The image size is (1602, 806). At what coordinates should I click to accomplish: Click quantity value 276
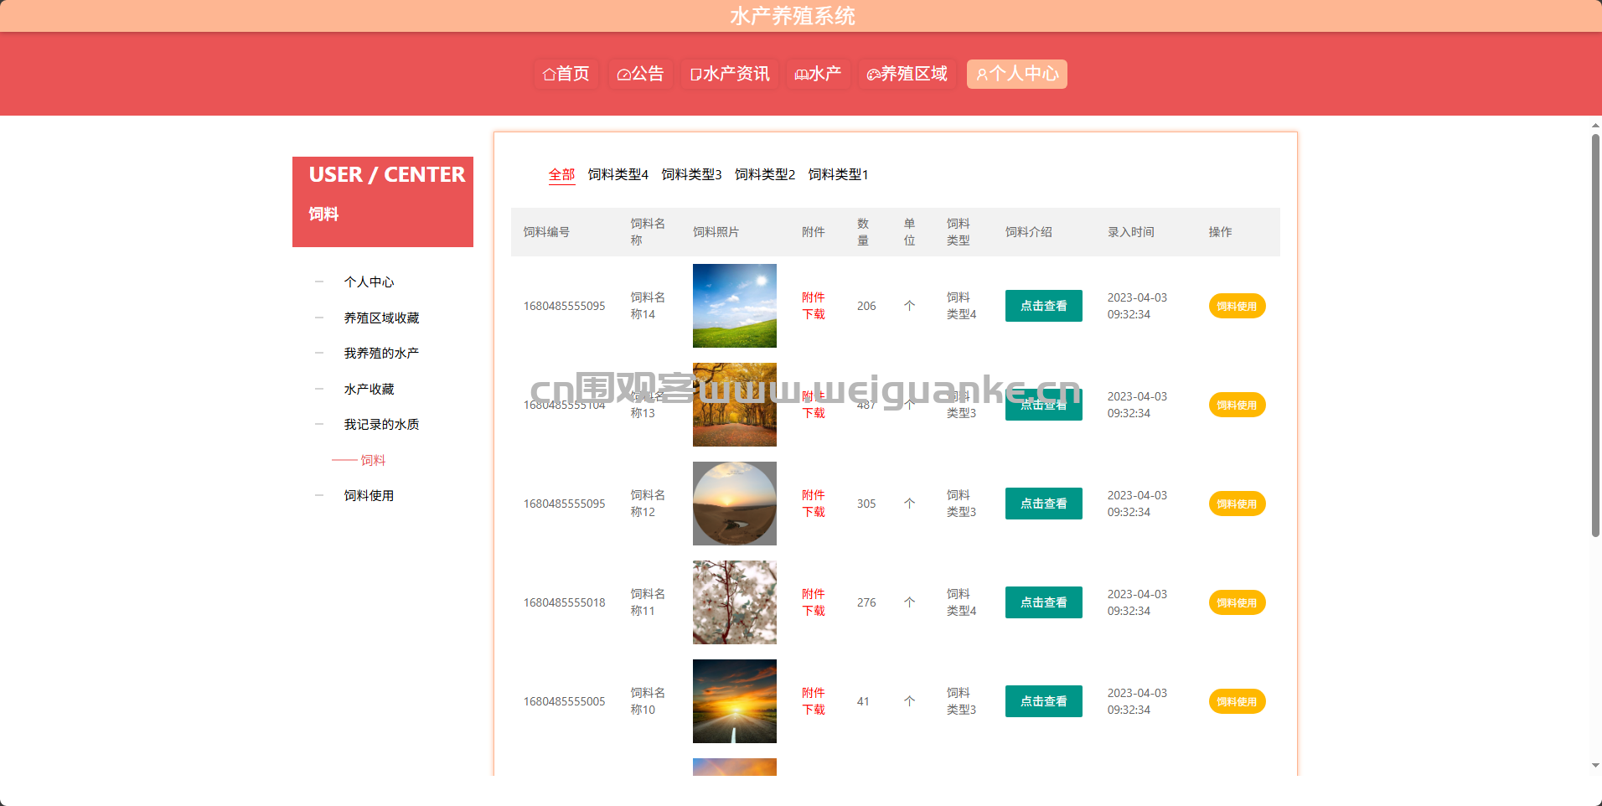pos(866,602)
